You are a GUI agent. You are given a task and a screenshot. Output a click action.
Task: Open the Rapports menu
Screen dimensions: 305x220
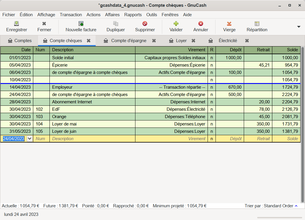[133, 15]
